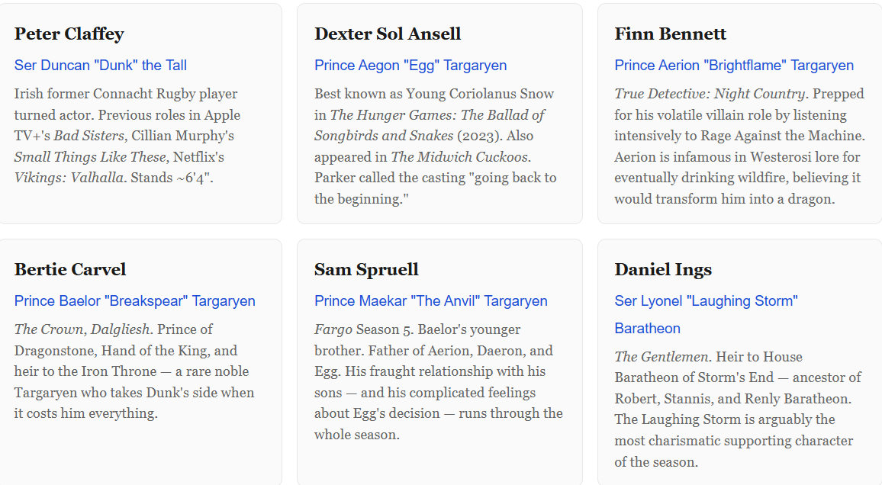Select the Daniel Ings heading

(663, 269)
